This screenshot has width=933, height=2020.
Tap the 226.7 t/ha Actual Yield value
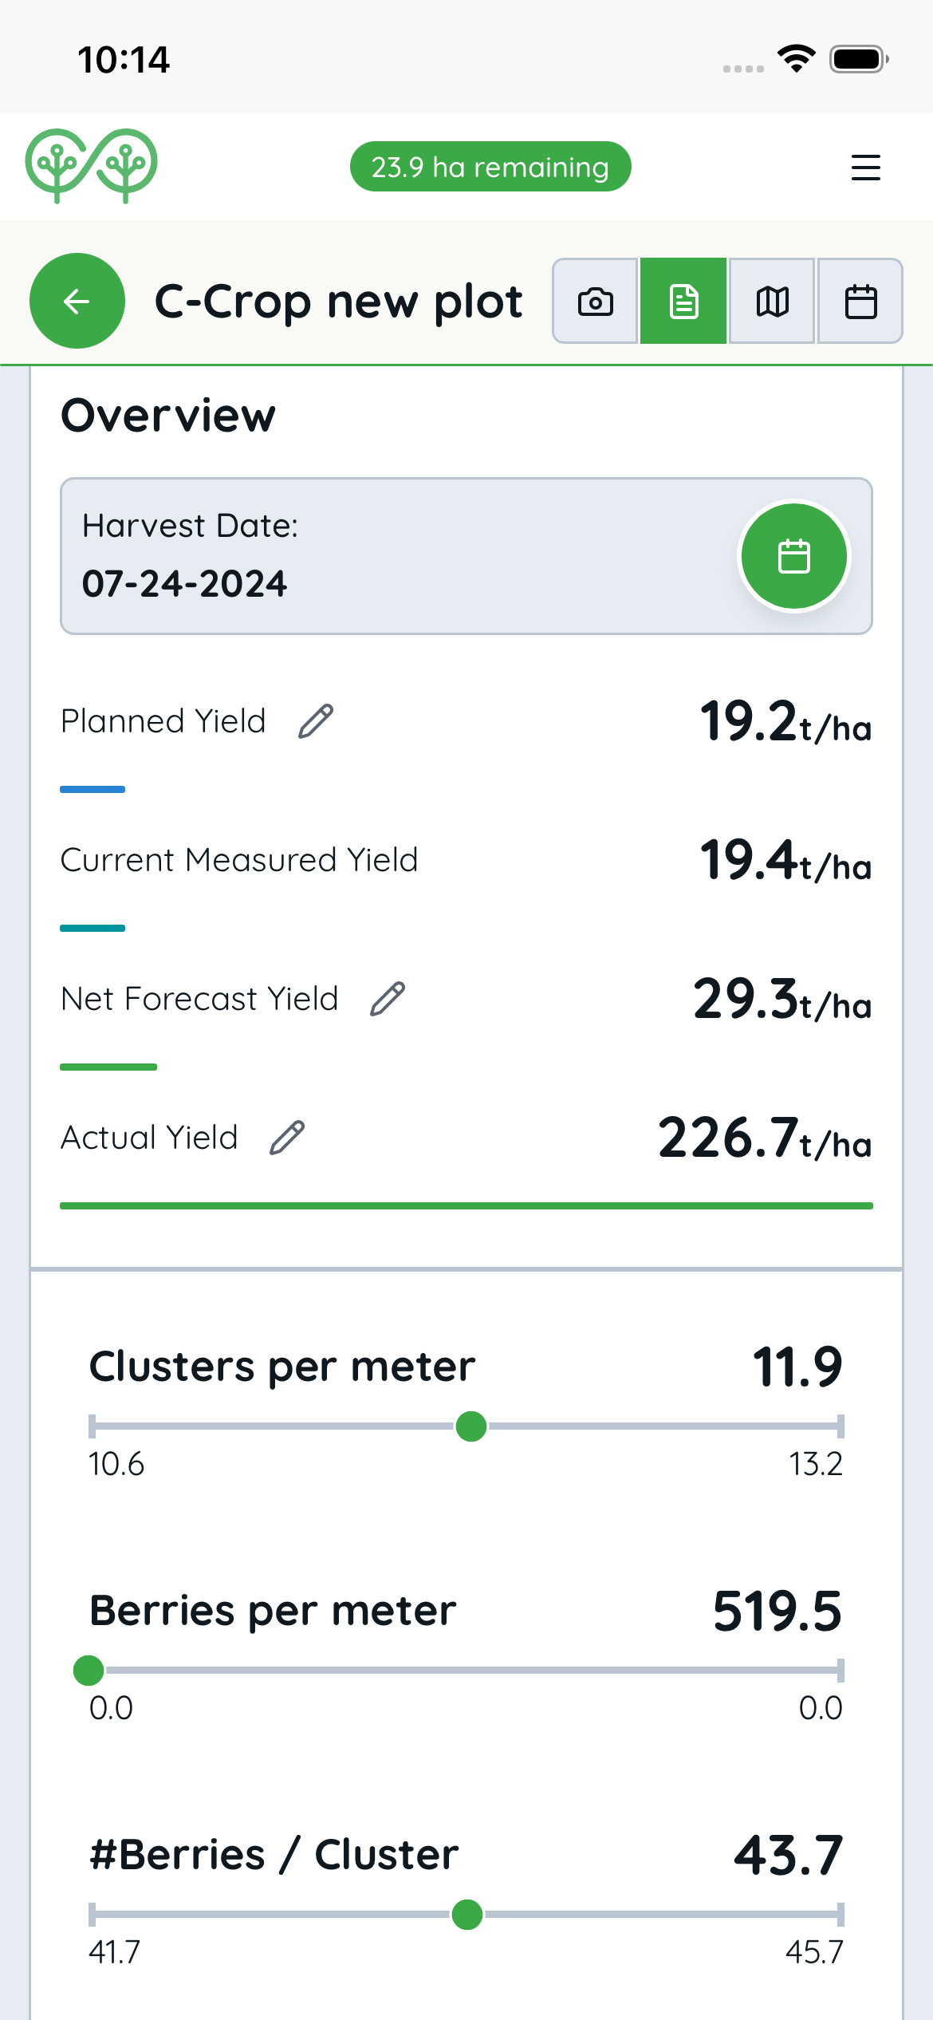click(765, 1138)
